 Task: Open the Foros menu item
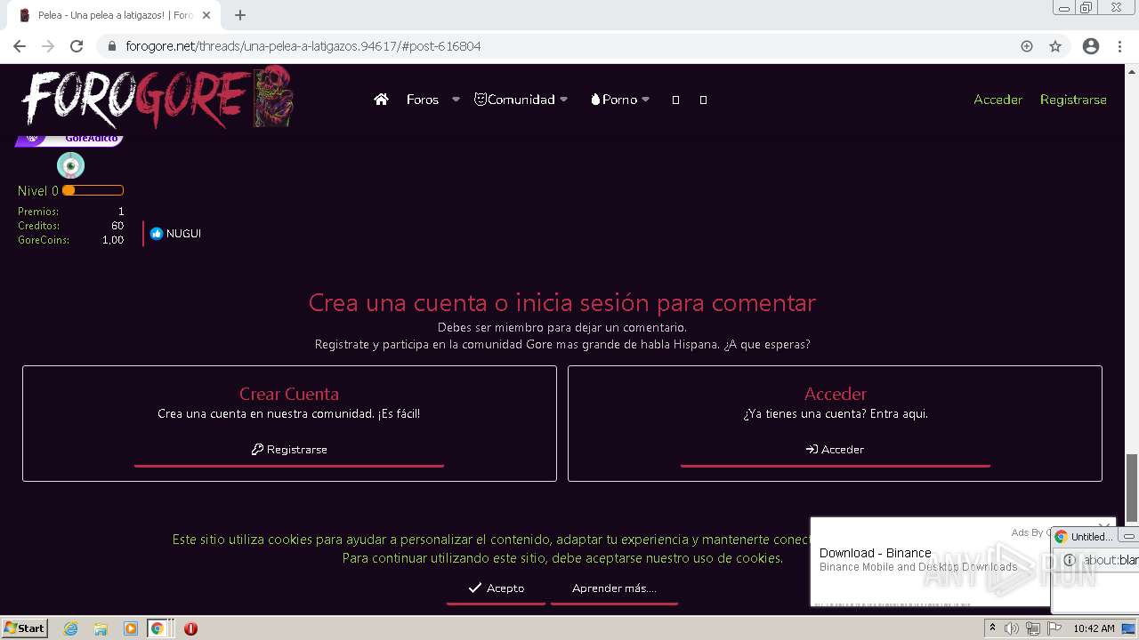[423, 100]
